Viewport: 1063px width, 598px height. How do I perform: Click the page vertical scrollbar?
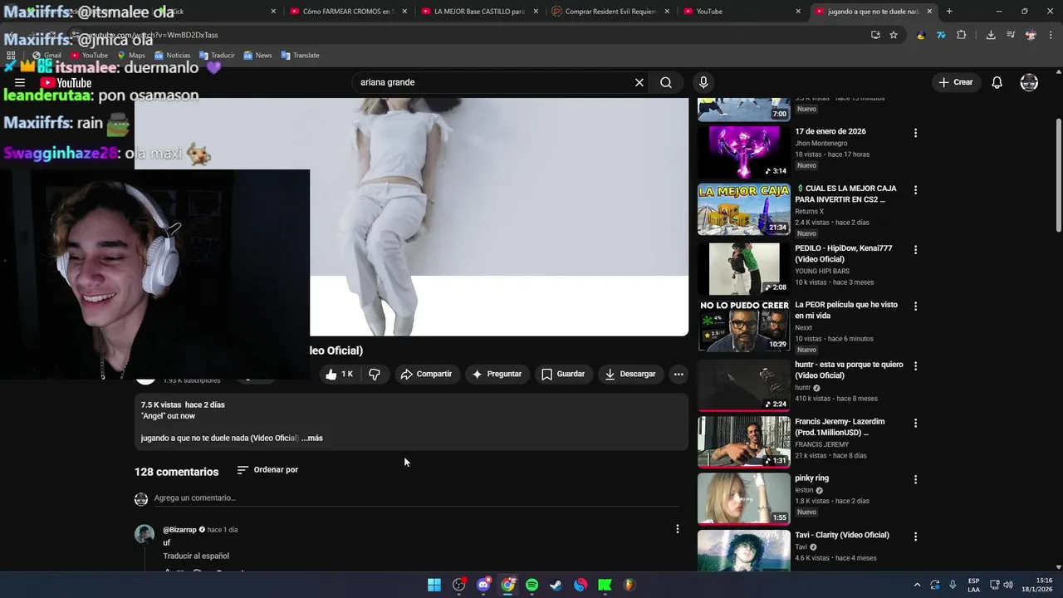(1058, 174)
